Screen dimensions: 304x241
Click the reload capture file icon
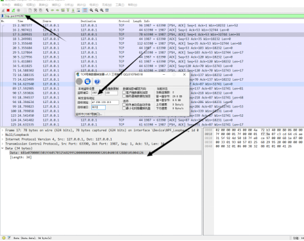(x=41, y=11)
